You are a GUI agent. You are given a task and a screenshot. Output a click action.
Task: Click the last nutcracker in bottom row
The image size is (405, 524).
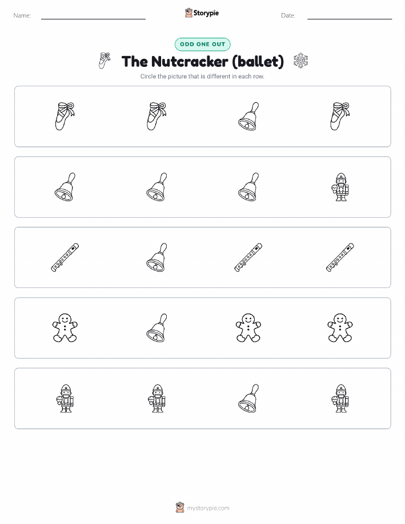click(x=340, y=398)
